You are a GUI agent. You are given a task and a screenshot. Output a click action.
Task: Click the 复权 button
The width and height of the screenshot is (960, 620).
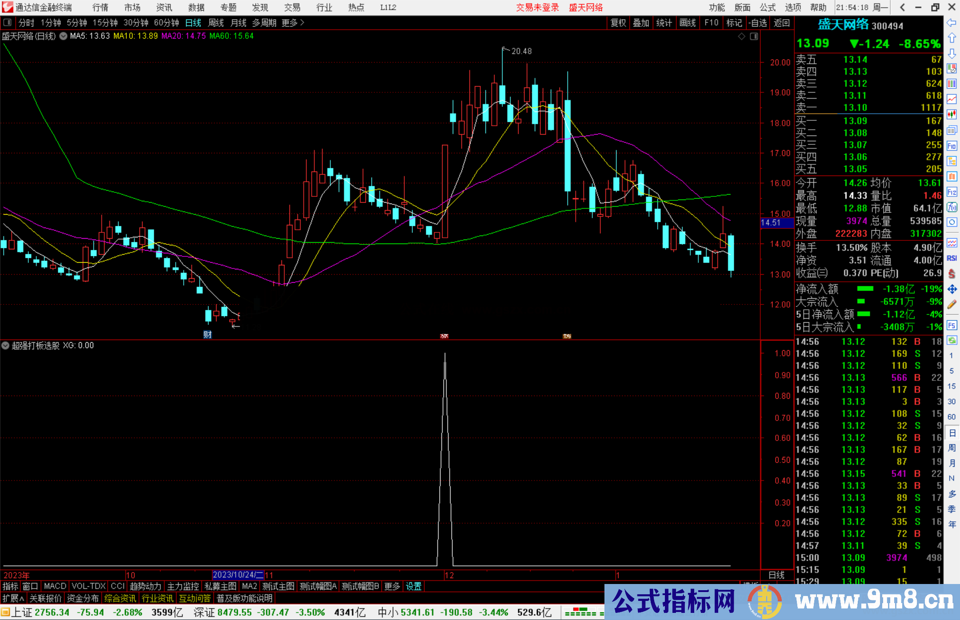618,23
